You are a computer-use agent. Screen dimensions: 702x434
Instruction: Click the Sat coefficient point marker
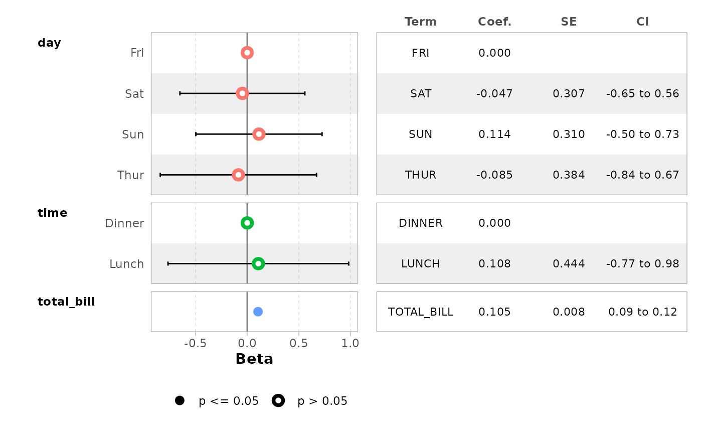click(x=242, y=93)
